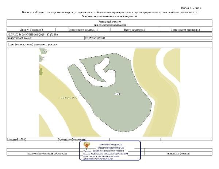Click the parcel label "404" on the map
The width and height of the screenshot is (219, 169).
pyautogui.click(x=117, y=94)
